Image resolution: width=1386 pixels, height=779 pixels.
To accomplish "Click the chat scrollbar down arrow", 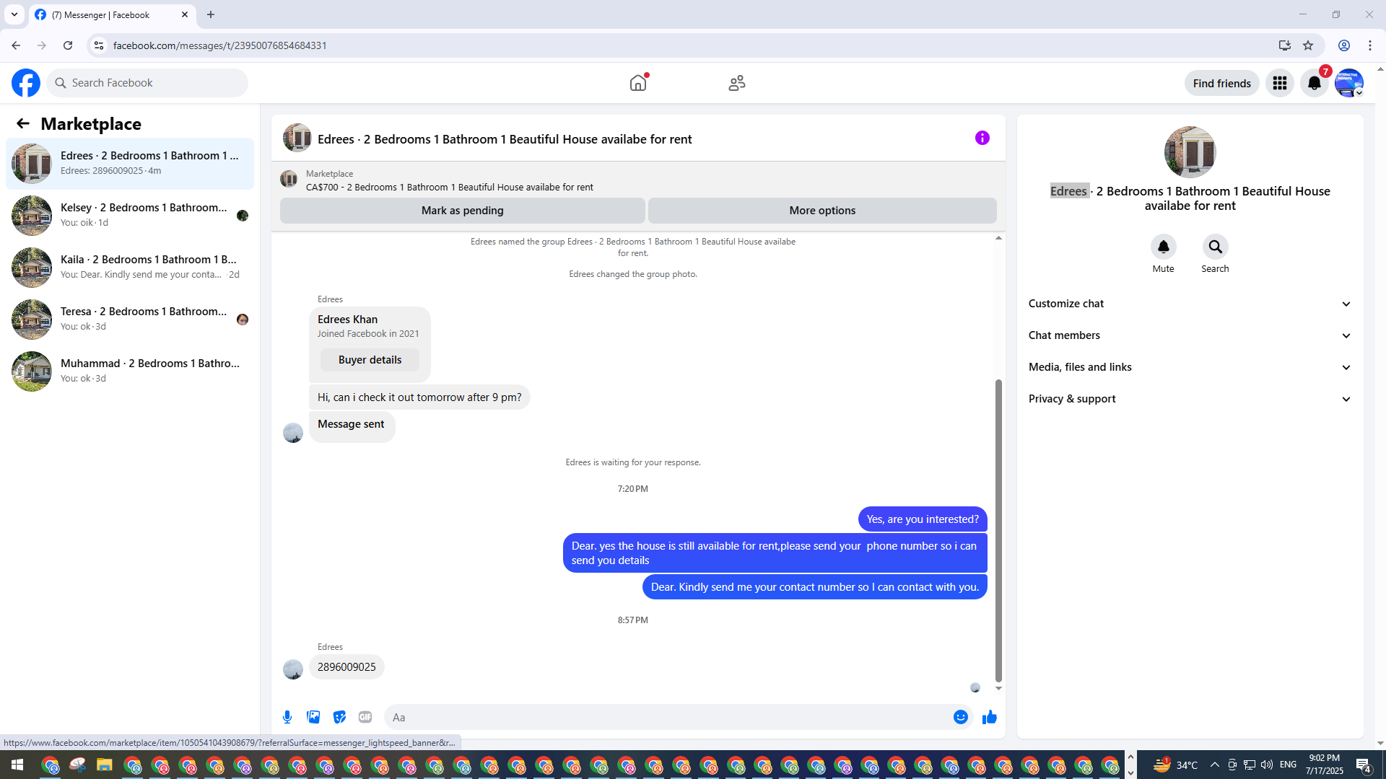I will click(x=998, y=689).
